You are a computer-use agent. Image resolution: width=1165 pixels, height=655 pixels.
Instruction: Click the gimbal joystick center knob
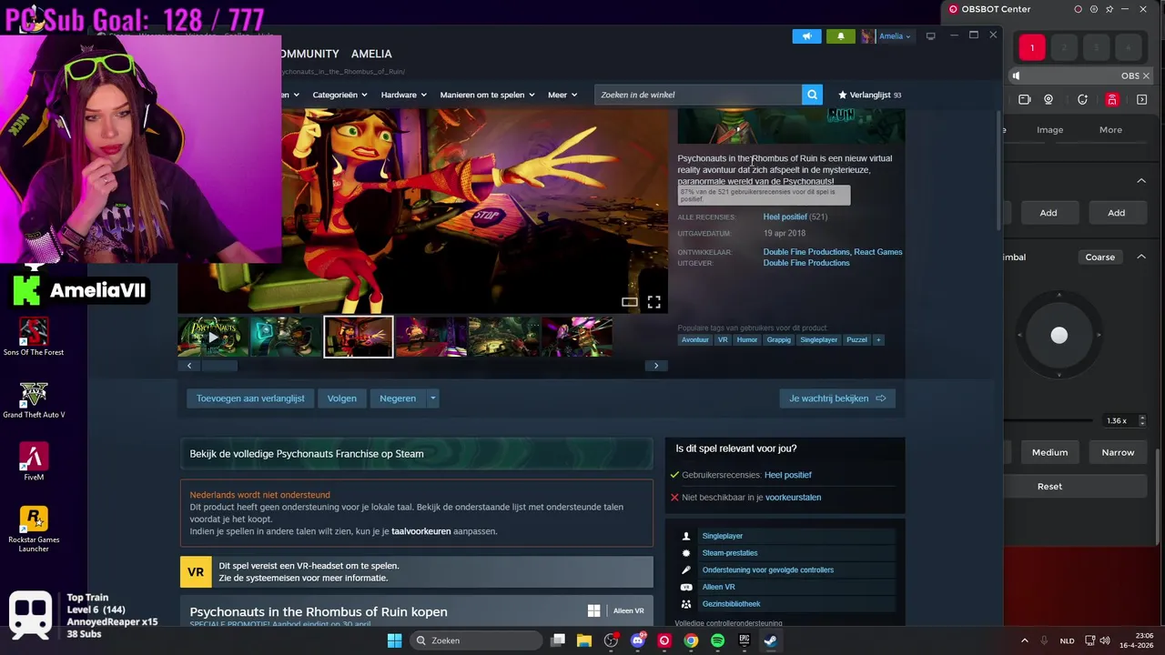point(1059,336)
